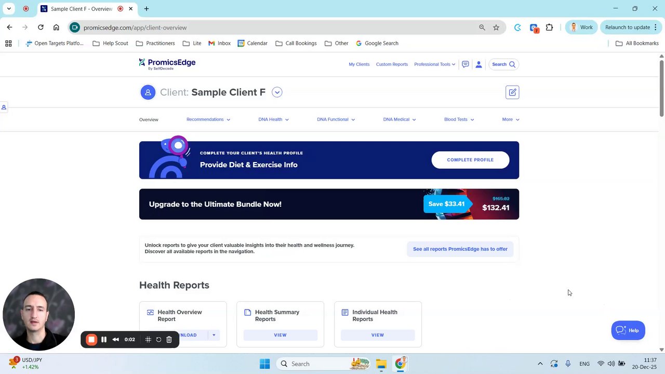Open the Calendar bookmark

252,43
